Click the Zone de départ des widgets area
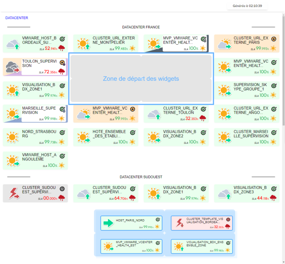Viewport: 285px width, 264px height. pyautogui.click(x=141, y=79)
